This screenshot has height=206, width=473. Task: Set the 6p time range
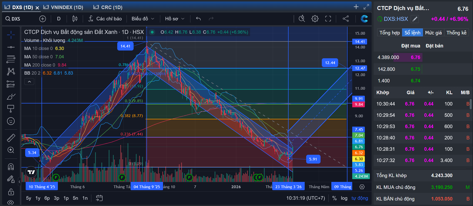click(47, 198)
